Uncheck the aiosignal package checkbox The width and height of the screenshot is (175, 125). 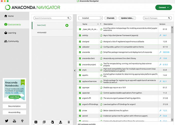[x=80, y=42]
